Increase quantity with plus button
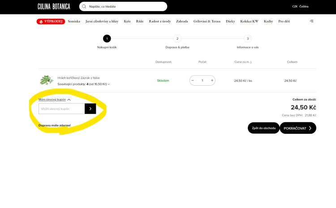 (212, 80)
